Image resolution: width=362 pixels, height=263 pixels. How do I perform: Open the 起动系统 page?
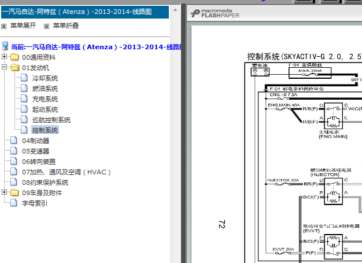point(45,109)
